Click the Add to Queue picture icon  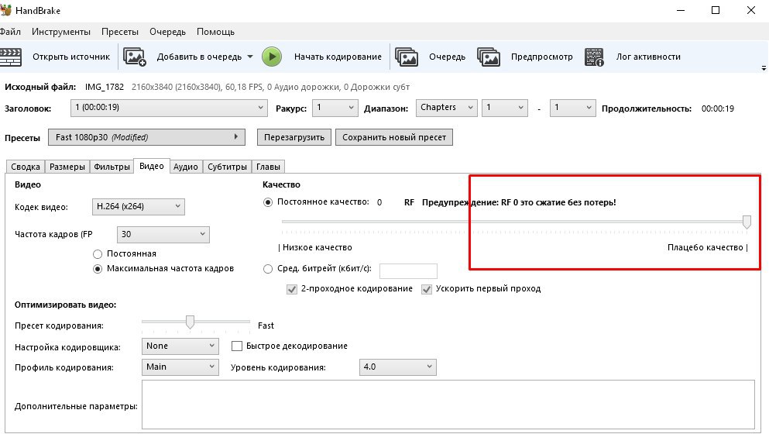coord(135,57)
